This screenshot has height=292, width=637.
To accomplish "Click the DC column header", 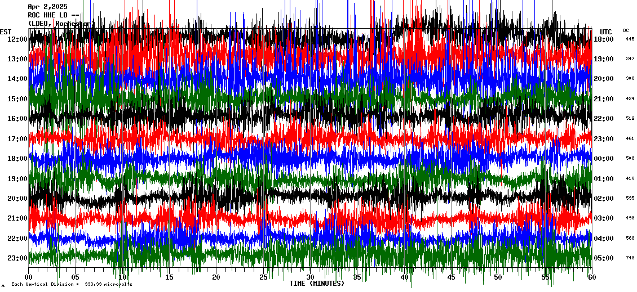I will 626,30.
